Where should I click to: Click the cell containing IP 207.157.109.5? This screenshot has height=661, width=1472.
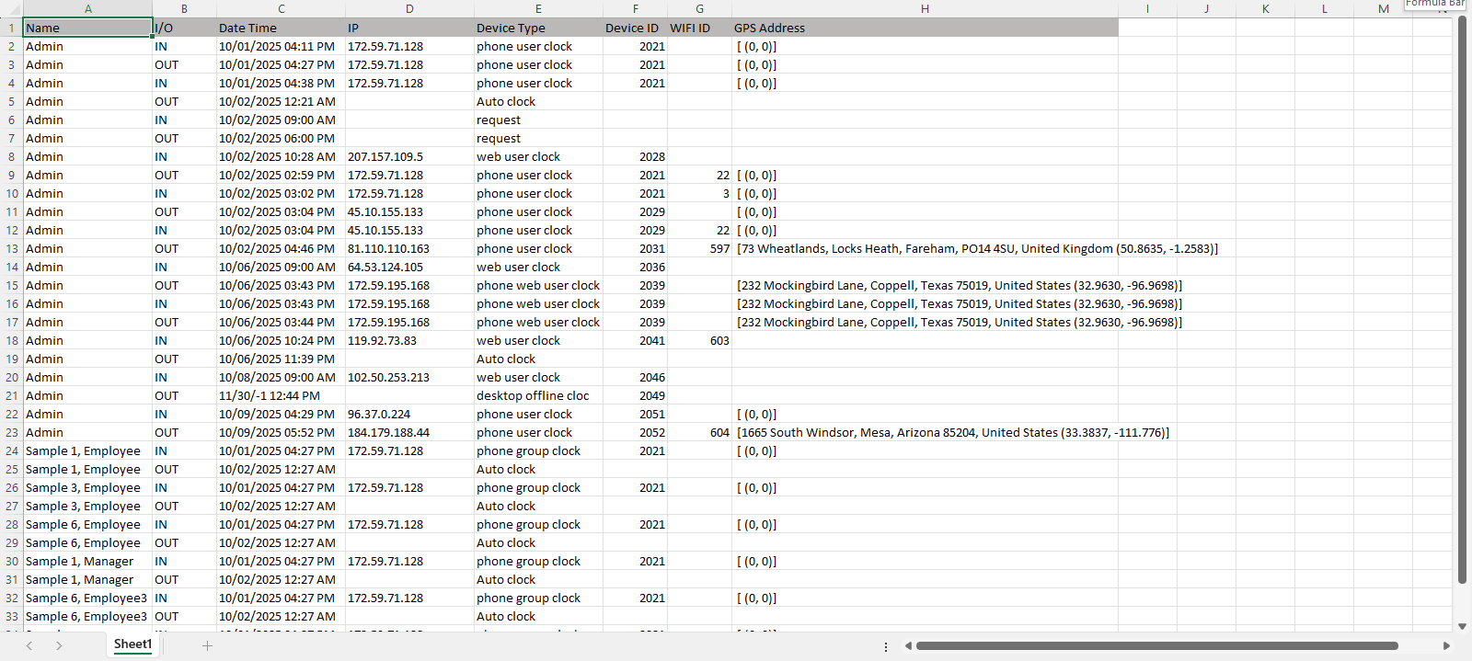409,156
